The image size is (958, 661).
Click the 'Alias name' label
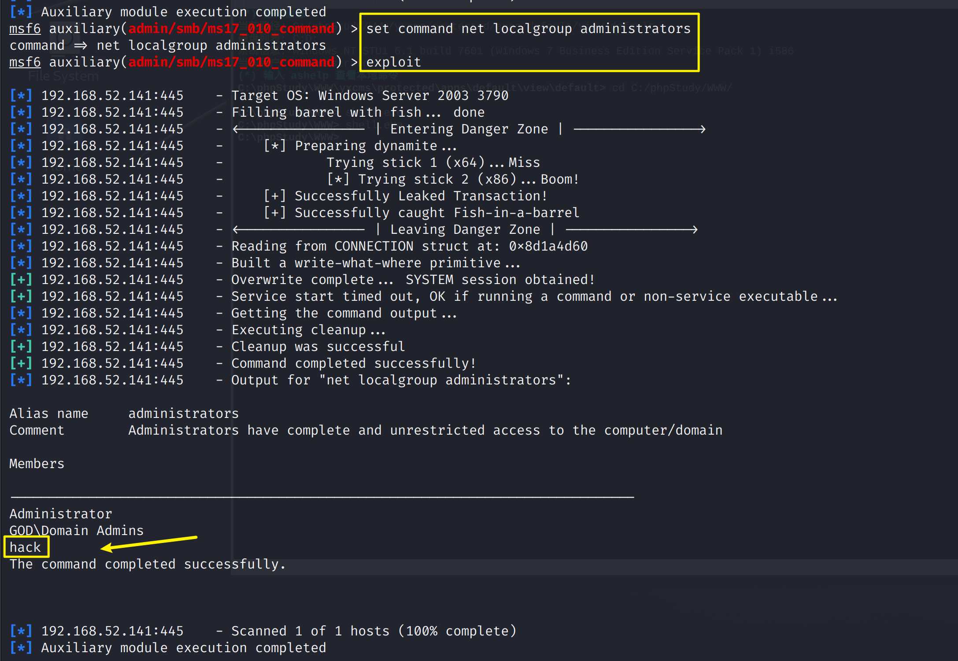point(49,414)
